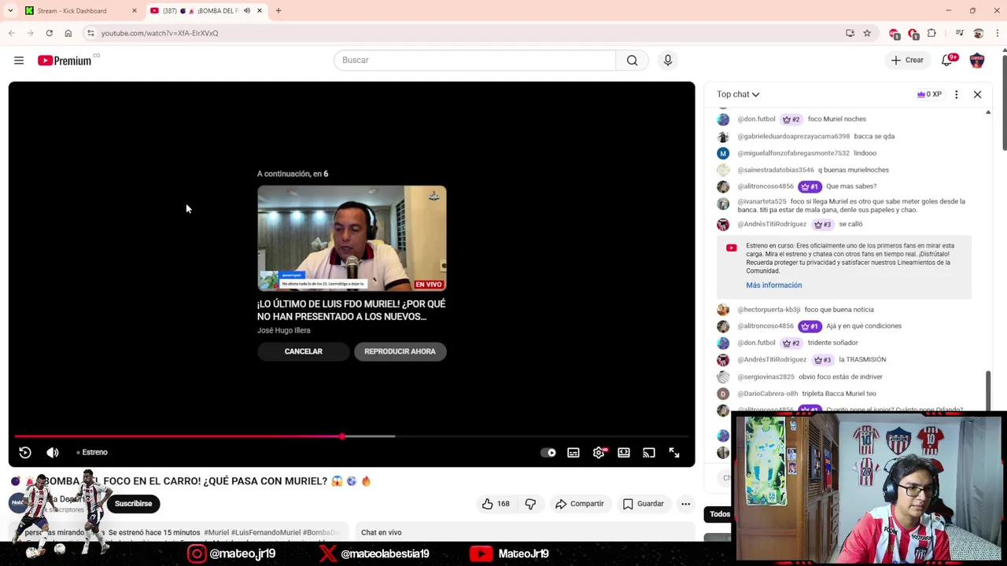The height and width of the screenshot is (566, 1007).
Task: Open the notifications bell
Action: click(x=947, y=61)
